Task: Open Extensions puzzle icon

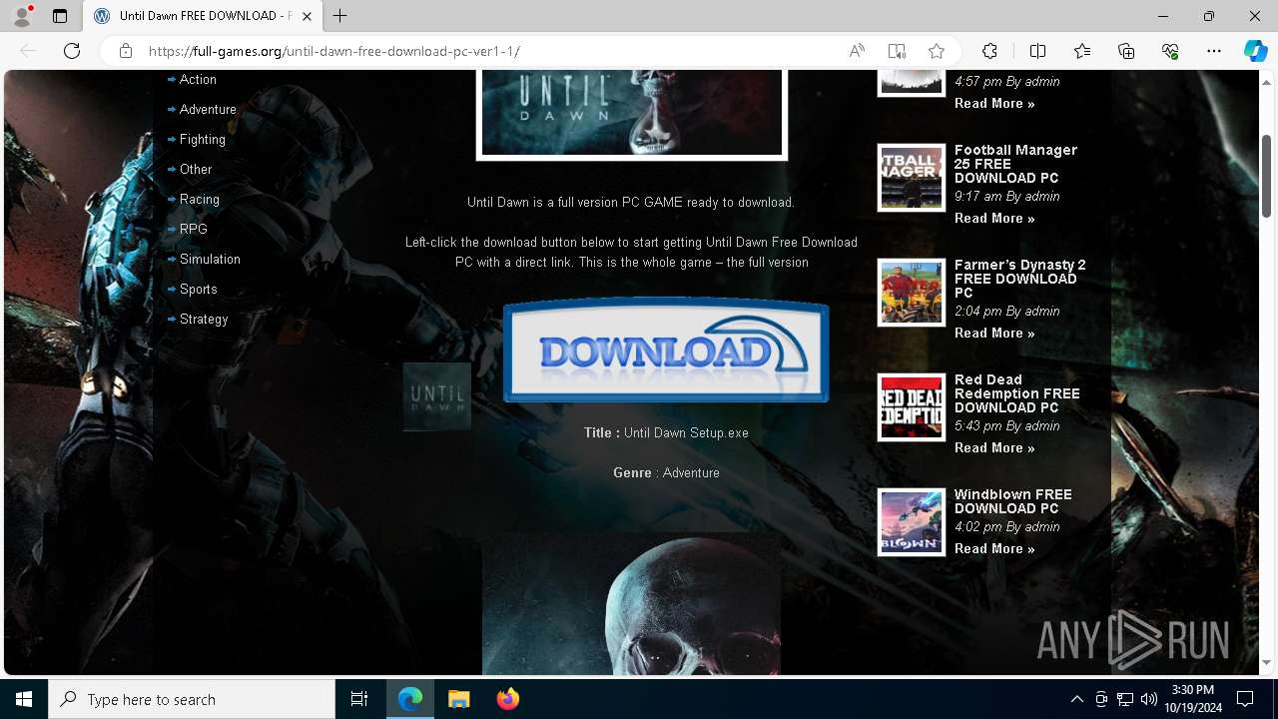Action: (989, 51)
